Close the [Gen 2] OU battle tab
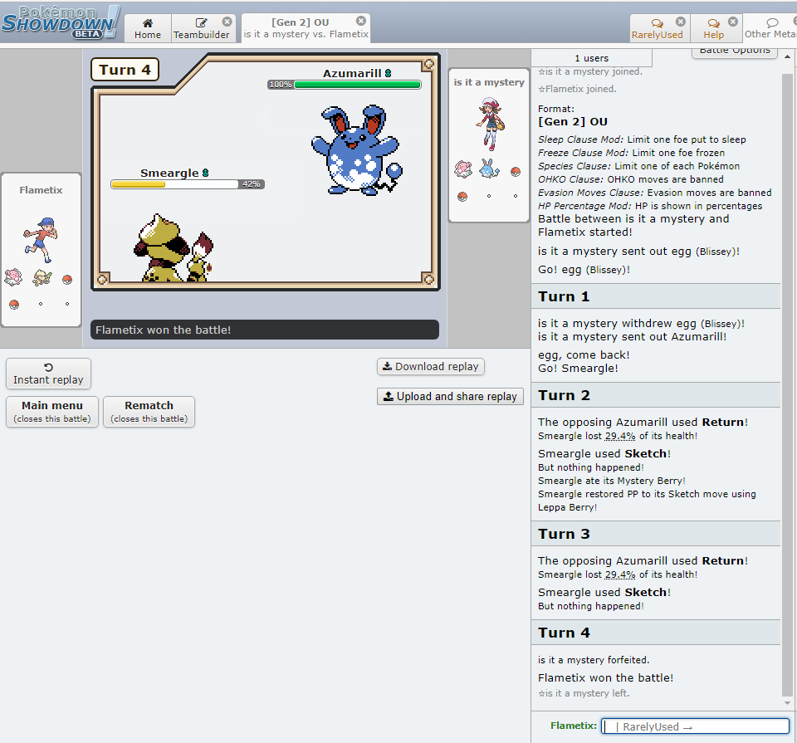 pyautogui.click(x=361, y=20)
